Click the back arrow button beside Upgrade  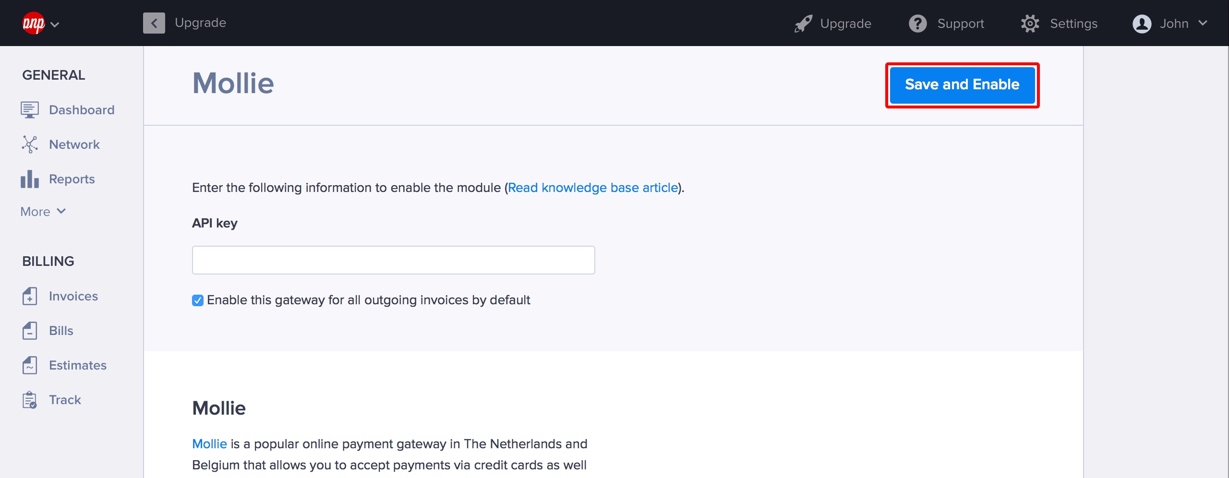[x=154, y=23]
